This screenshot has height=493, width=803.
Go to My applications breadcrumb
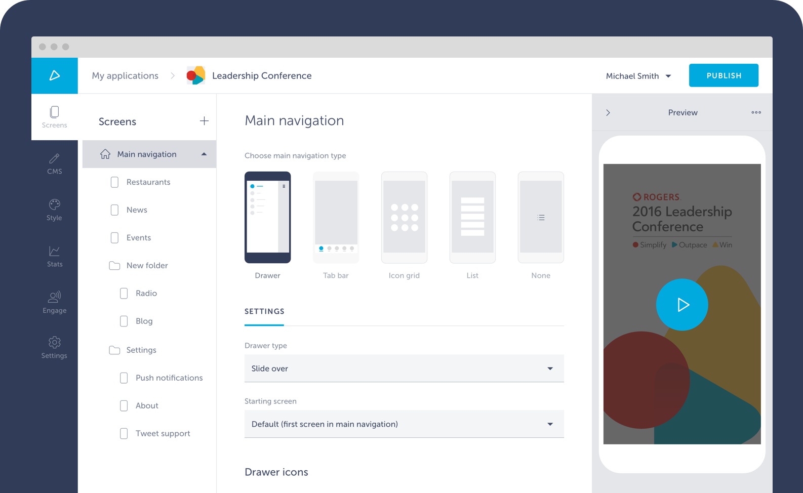point(125,75)
